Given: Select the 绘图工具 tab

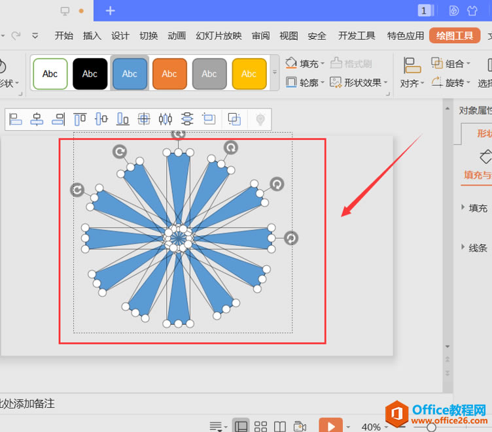Looking at the screenshot, I should tap(455, 35).
